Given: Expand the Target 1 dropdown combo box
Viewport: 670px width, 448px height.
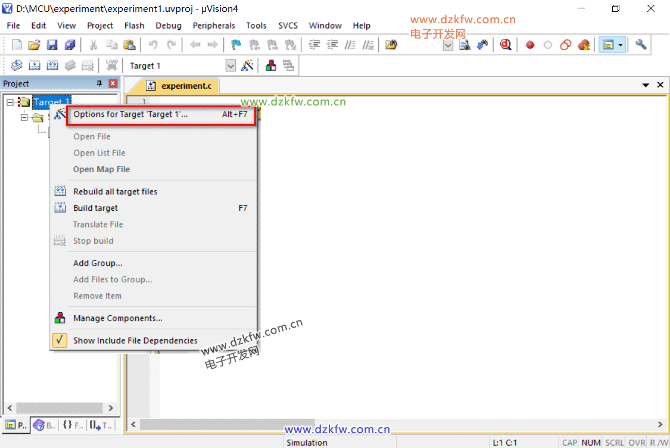Looking at the screenshot, I should (230, 66).
